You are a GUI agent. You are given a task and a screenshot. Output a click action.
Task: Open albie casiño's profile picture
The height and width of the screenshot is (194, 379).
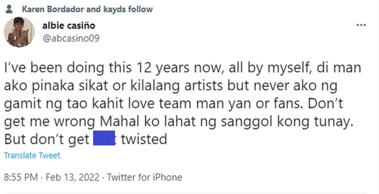[19, 32]
